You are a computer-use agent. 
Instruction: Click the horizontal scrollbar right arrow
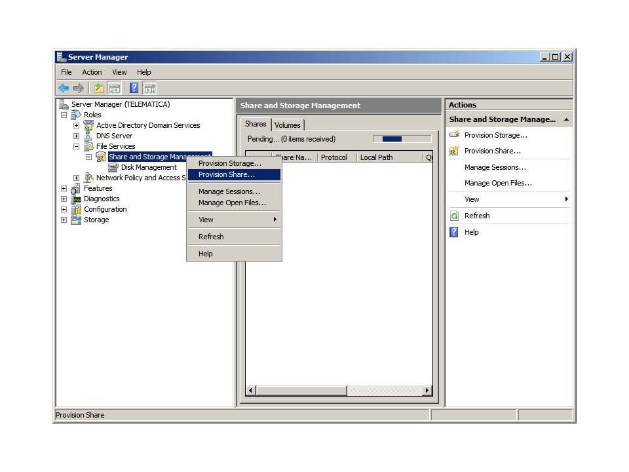(x=427, y=391)
